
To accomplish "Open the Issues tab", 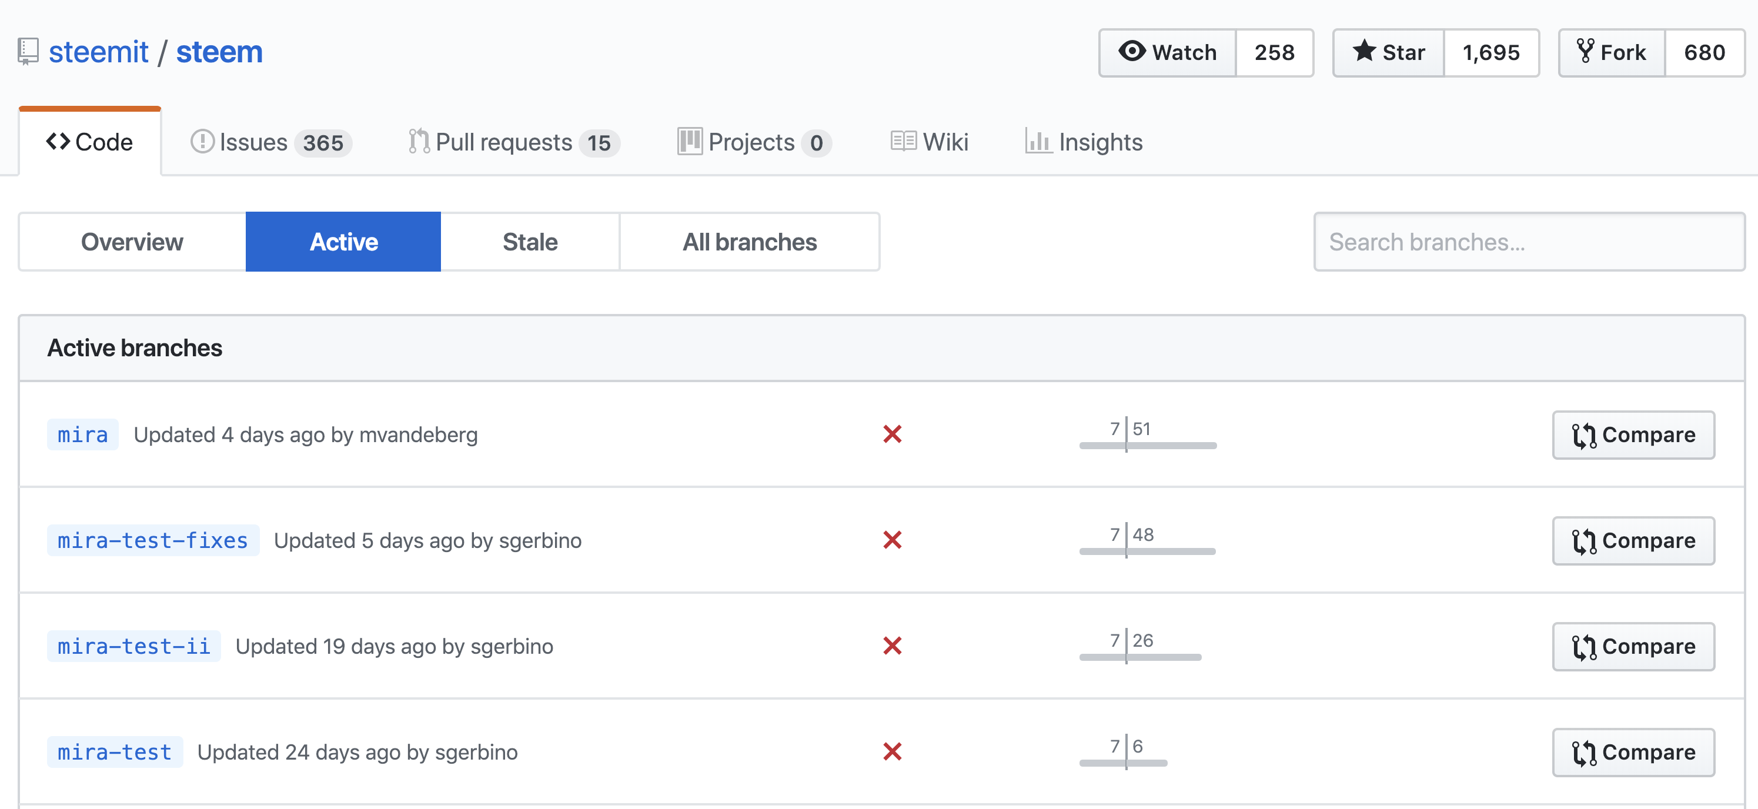I will click(x=271, y=142).
